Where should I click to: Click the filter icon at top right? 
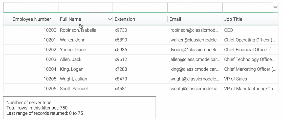[275, 8]
